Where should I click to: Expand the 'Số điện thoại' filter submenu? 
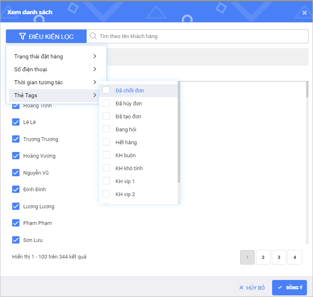tap(56, 69)
